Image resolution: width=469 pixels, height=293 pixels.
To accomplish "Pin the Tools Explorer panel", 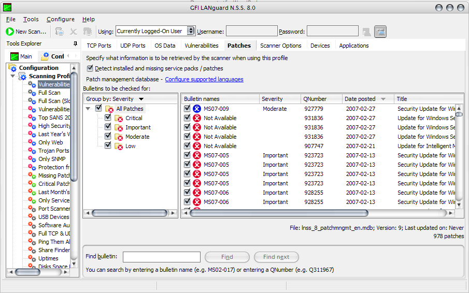I will [75, 43].
